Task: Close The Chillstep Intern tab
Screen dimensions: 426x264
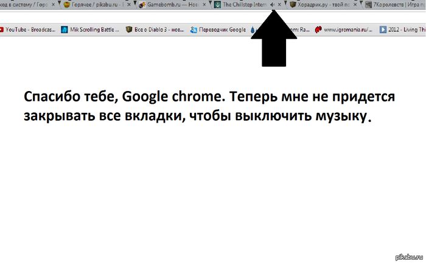Action: [279, 5]
